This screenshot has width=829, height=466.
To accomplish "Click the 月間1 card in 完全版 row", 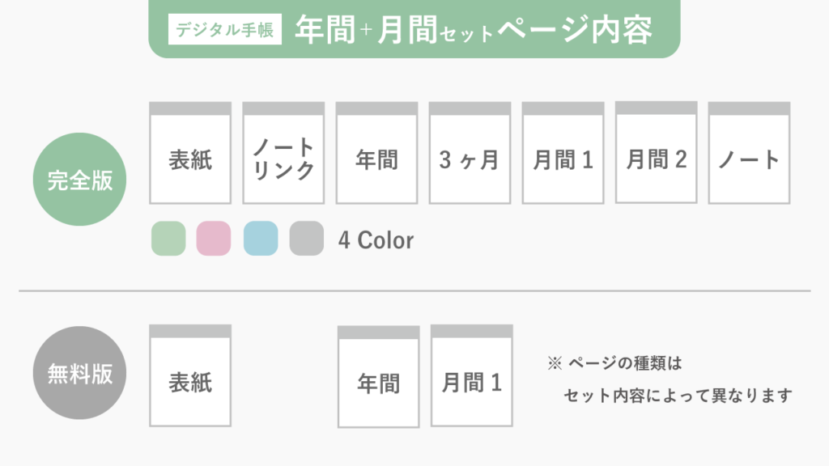I will click(563, 153).
